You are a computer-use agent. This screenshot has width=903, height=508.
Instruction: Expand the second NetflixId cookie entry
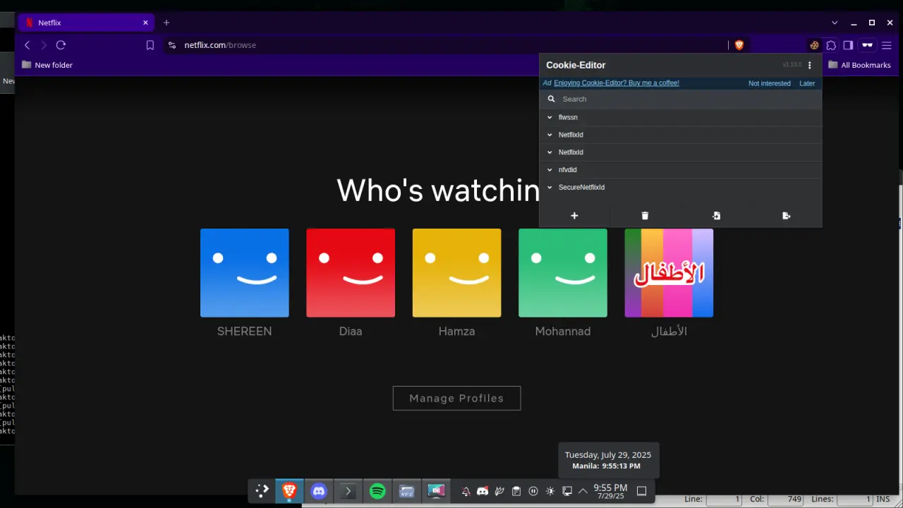[681, 152]
